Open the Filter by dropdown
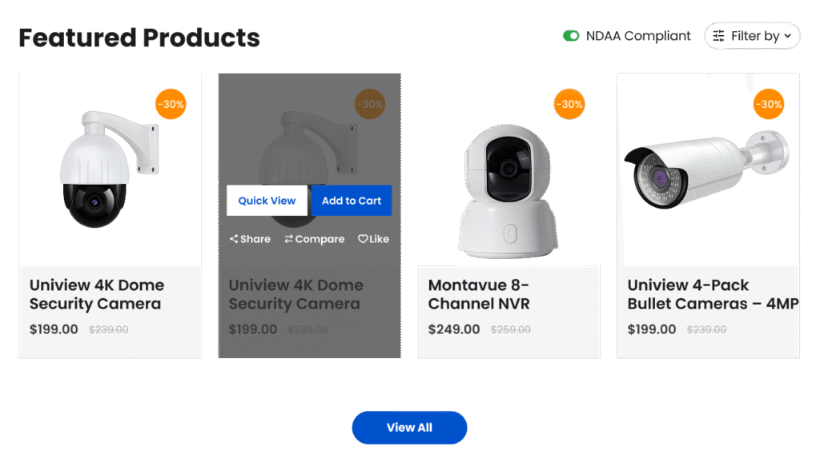 point(751,36)
